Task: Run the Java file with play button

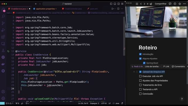Action: point(113,9)
